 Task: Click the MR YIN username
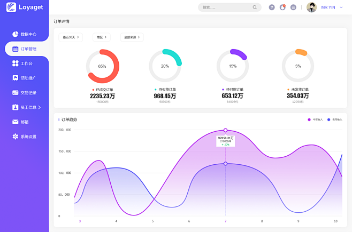tap(328, 7)
